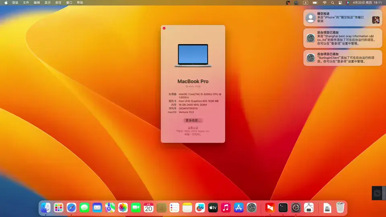Open the Apple menu
The width and height of the screenshot is (386, 217).
click(x=6, y=3)
